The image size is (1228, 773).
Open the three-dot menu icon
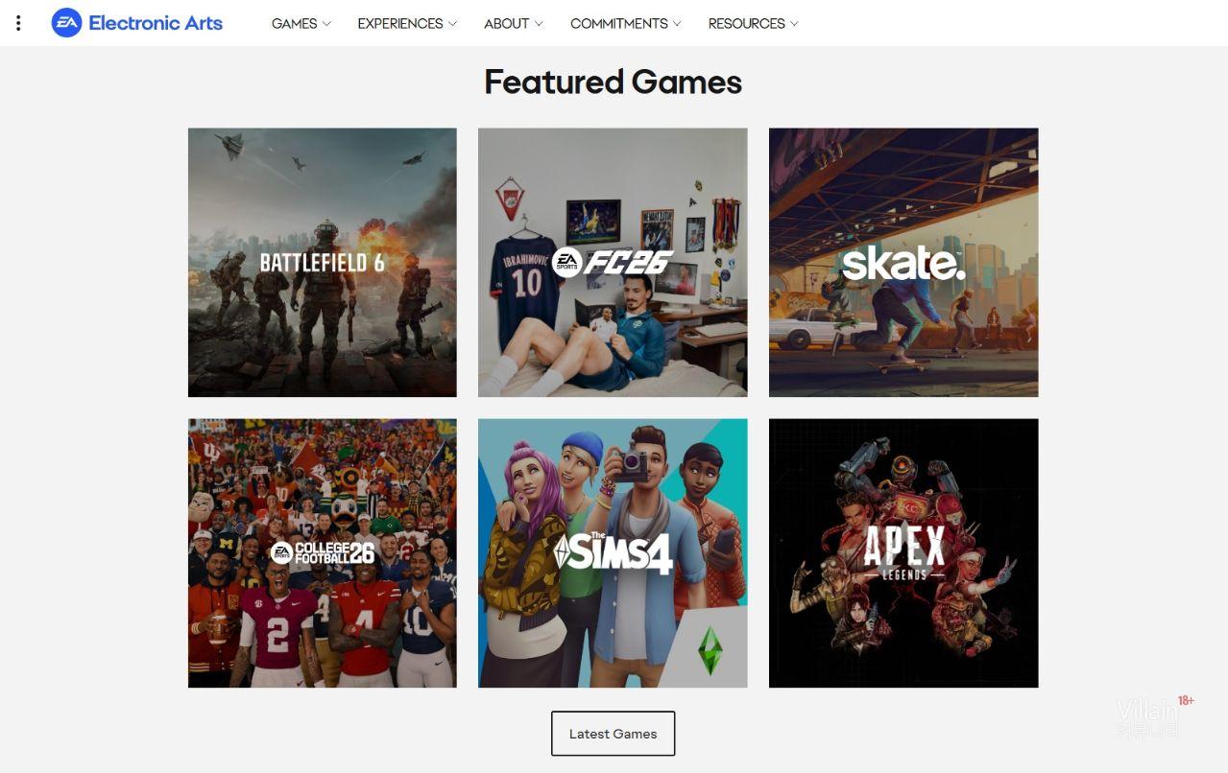pos(18,23)
